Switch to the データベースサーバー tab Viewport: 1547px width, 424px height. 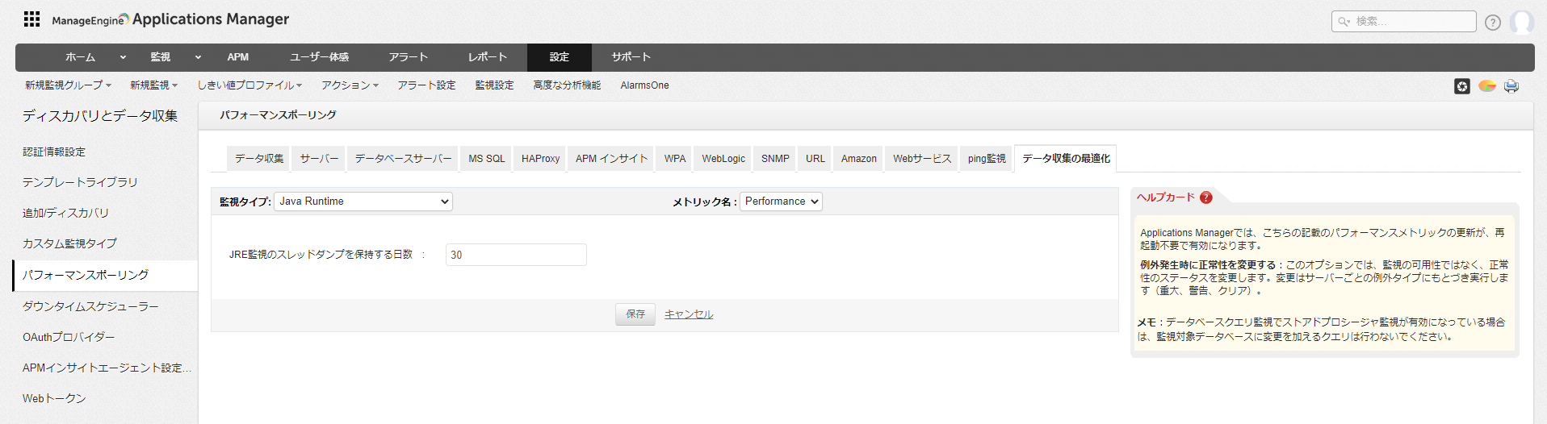click(x=403, y=159)
